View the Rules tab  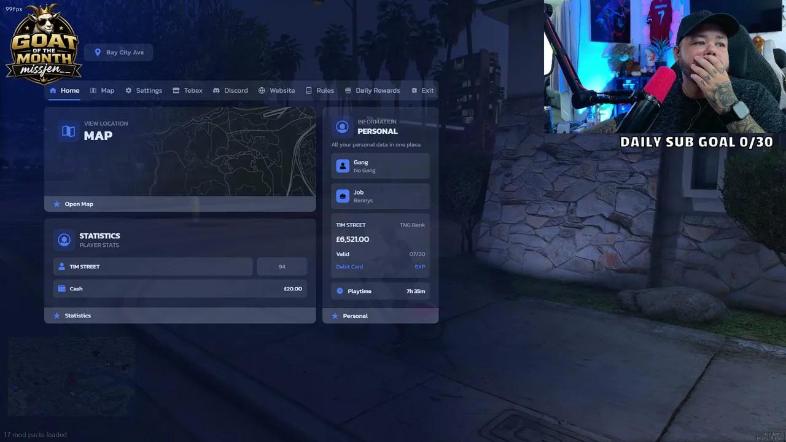point(320,90)
